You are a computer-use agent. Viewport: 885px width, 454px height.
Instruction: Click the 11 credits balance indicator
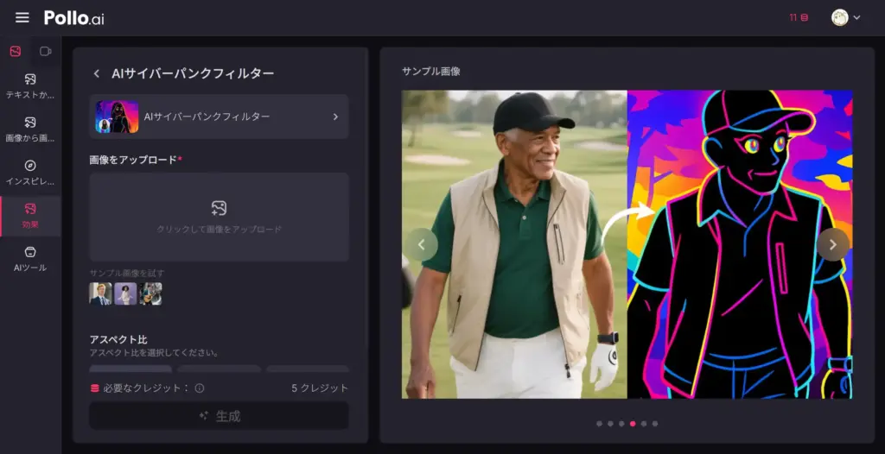(798, 18)
